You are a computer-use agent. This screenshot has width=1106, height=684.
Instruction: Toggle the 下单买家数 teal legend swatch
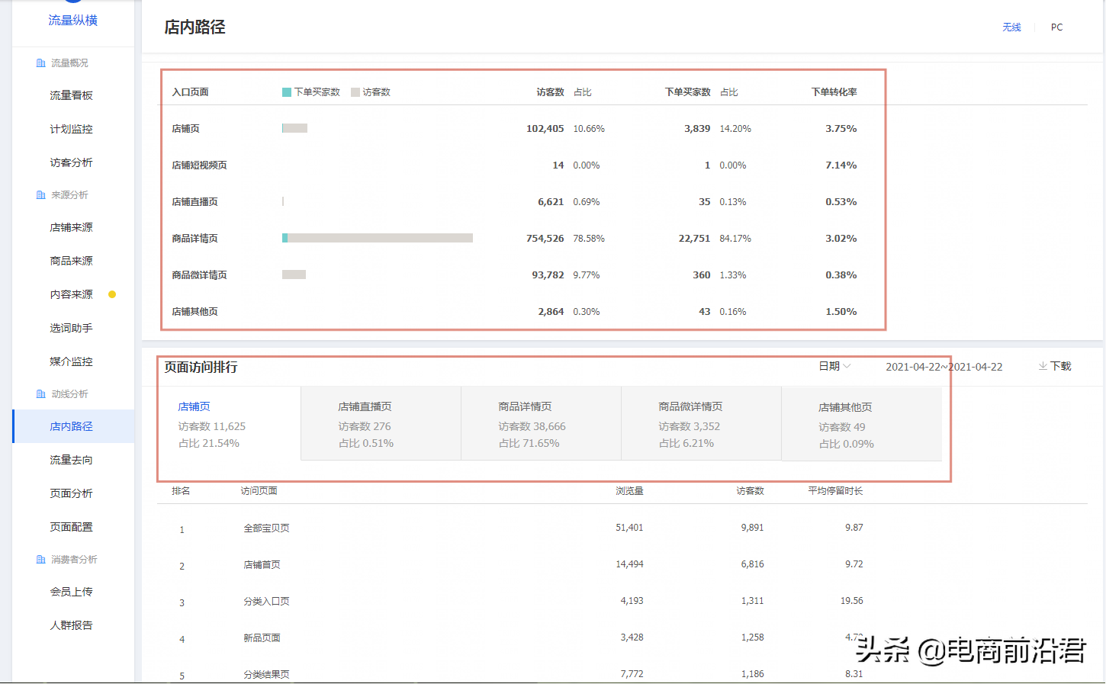(287, 92)
